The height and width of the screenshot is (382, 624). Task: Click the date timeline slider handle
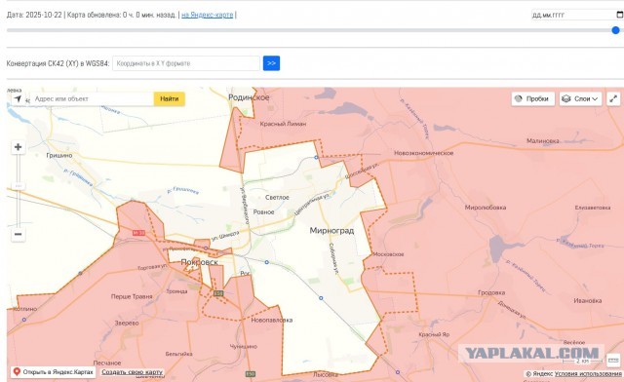pyautogui.click(x=615, y=30)
